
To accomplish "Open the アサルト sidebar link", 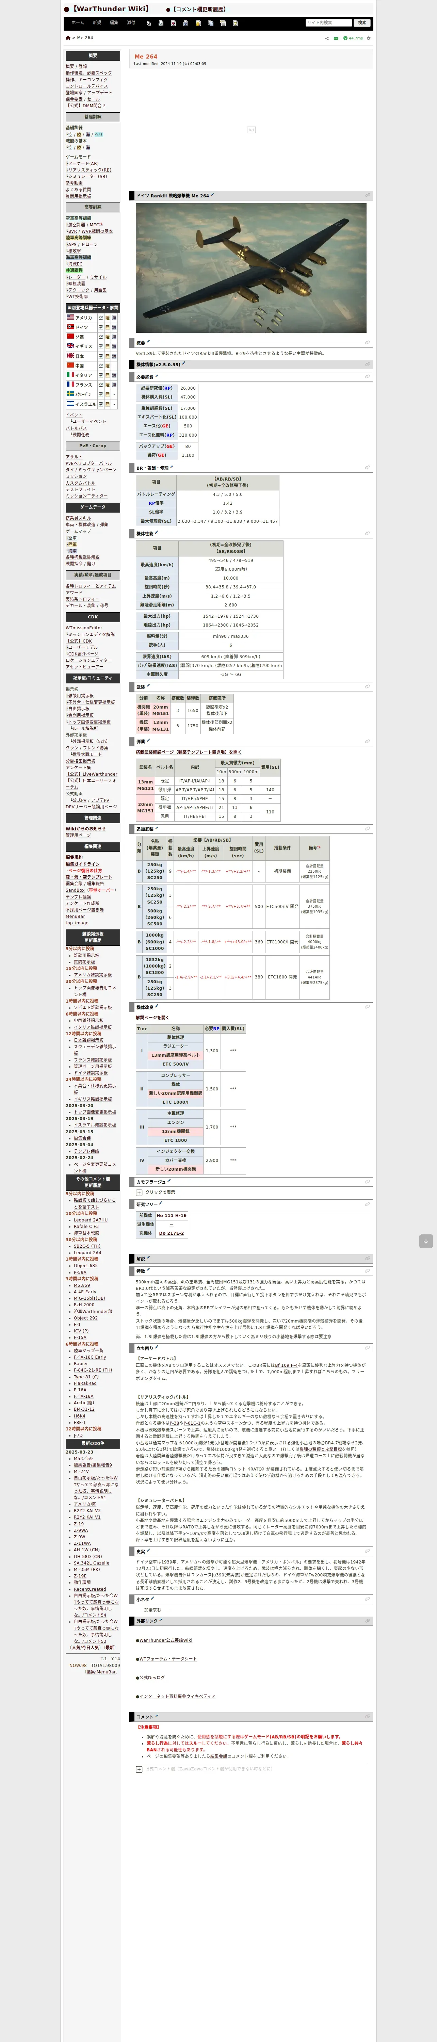I will pyautogui.click(x=74, y=457).
